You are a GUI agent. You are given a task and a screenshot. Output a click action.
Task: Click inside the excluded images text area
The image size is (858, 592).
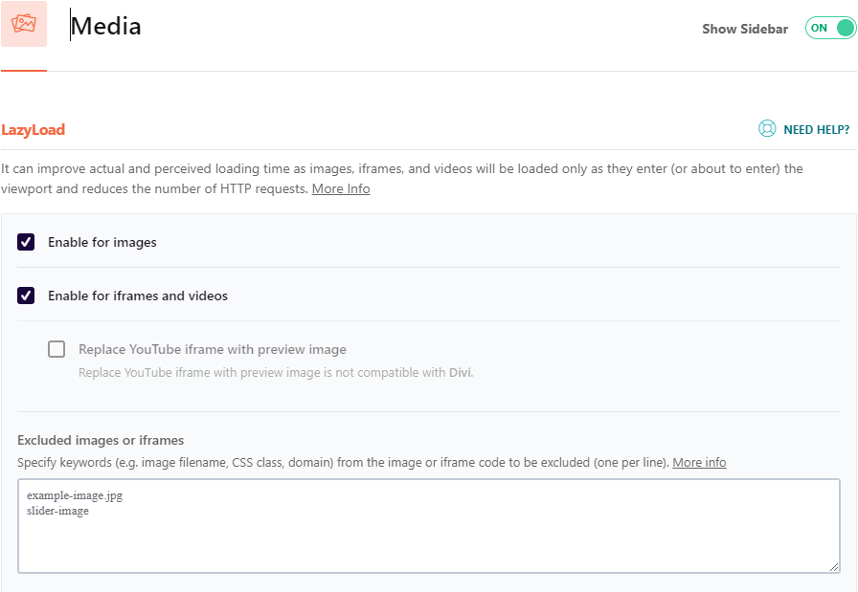428,540
